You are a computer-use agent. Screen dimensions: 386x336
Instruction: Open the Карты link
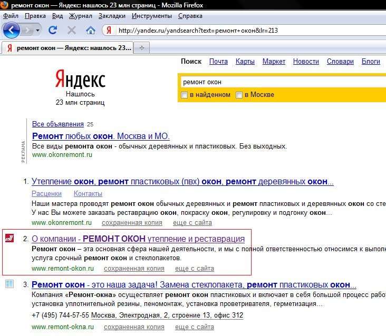click(245, 61)
